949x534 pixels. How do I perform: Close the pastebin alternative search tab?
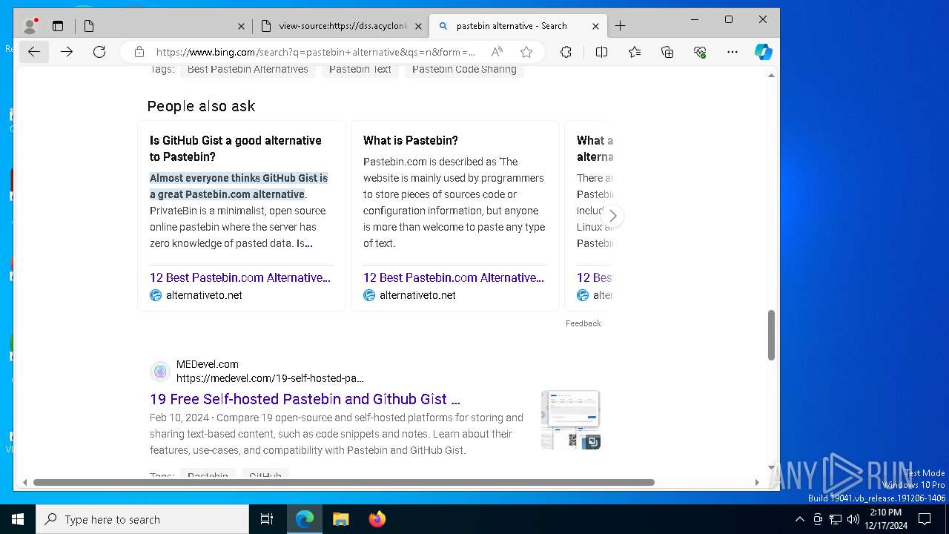coord(595,26)
